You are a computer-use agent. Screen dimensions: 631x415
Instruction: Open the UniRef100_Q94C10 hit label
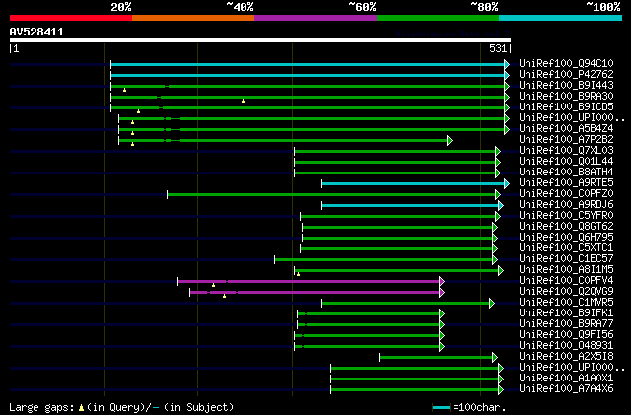point(566,63)
